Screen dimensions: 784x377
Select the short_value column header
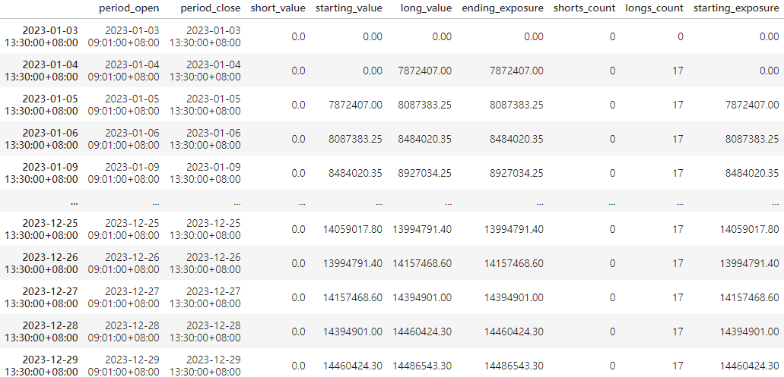pos(278,8)
